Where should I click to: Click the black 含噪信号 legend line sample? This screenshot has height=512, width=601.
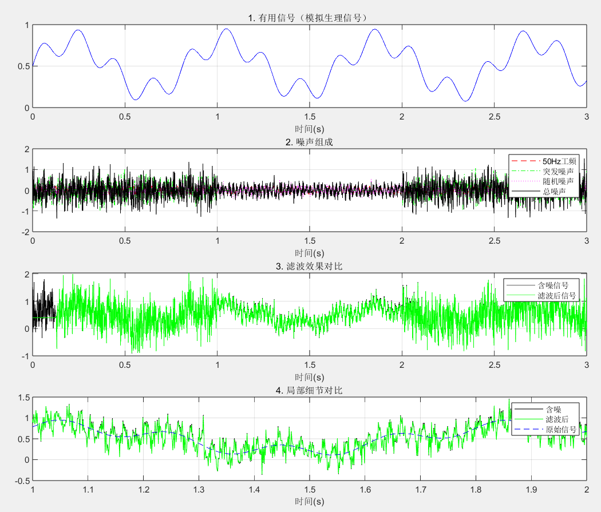coord(520,285)
